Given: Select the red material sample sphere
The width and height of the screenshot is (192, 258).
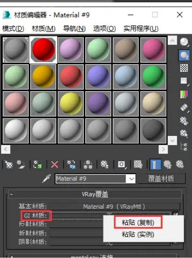Looking at the screenshot, I should [43, 50].
